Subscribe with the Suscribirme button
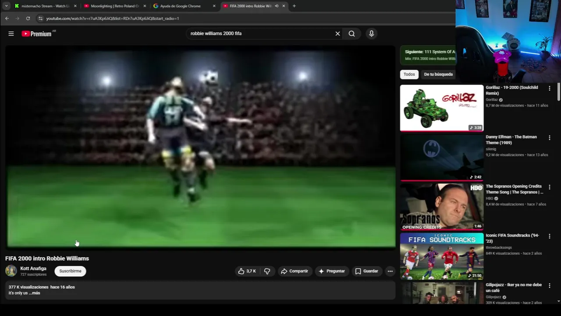 70,271
